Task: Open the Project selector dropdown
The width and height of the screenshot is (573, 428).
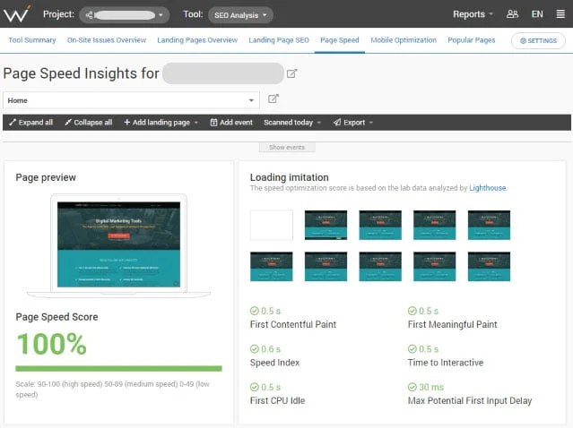Action: [x=123, y=14]
